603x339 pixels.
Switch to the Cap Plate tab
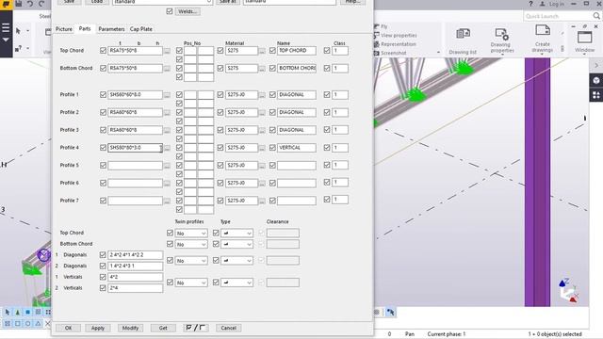pyautogui.click(x=141, y=29)
